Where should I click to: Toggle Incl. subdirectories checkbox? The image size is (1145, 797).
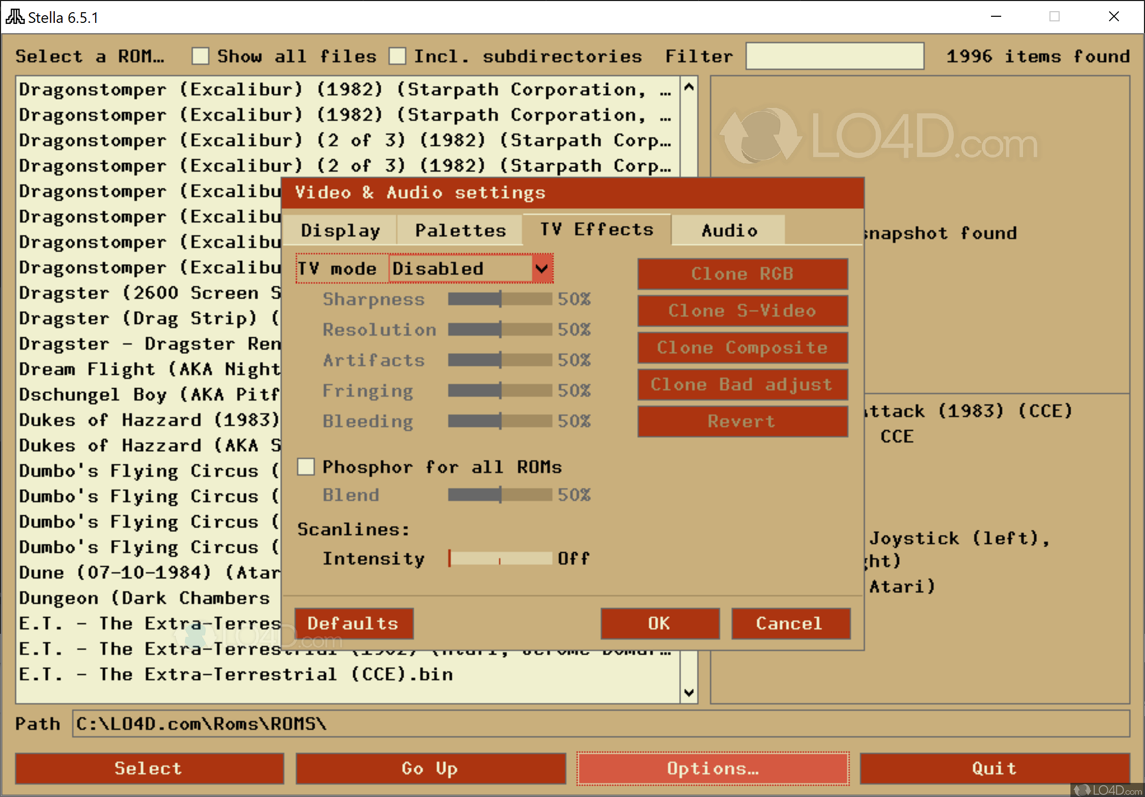click(397, 56)
